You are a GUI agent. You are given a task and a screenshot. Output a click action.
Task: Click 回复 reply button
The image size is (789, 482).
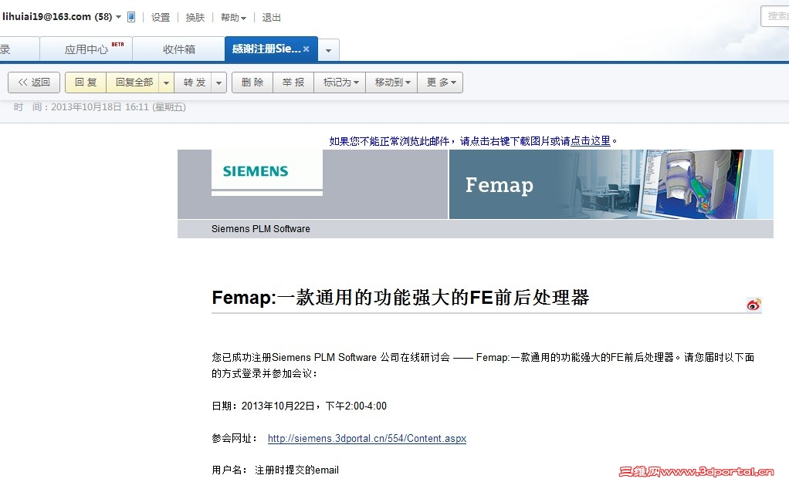point(86,83)
